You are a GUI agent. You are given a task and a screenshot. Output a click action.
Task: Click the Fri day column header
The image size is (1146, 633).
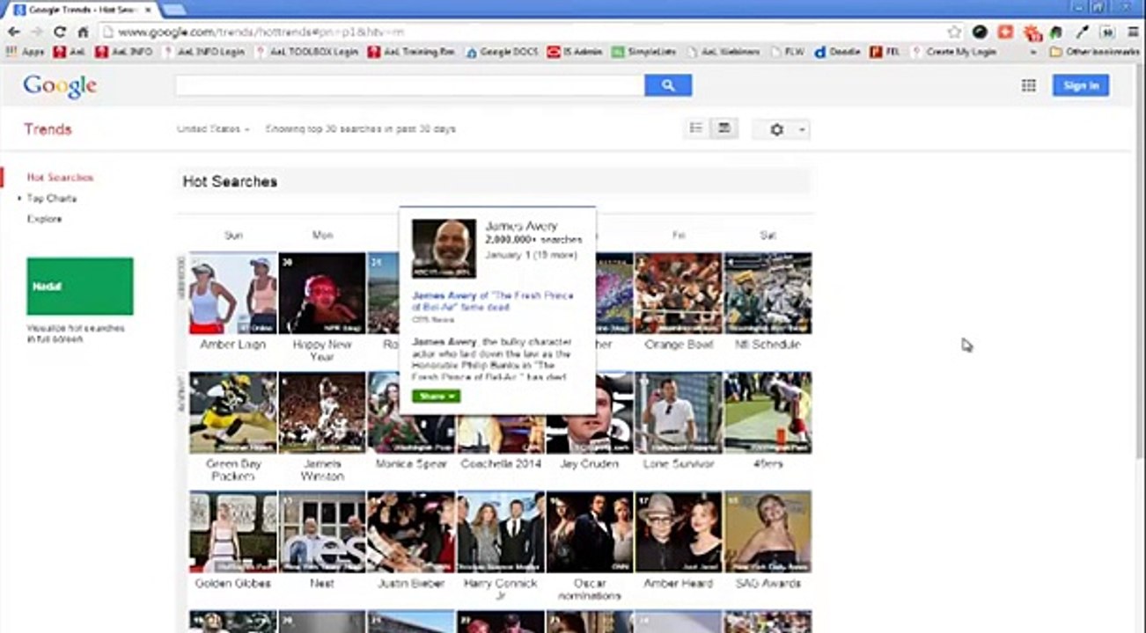click(679, 236)
